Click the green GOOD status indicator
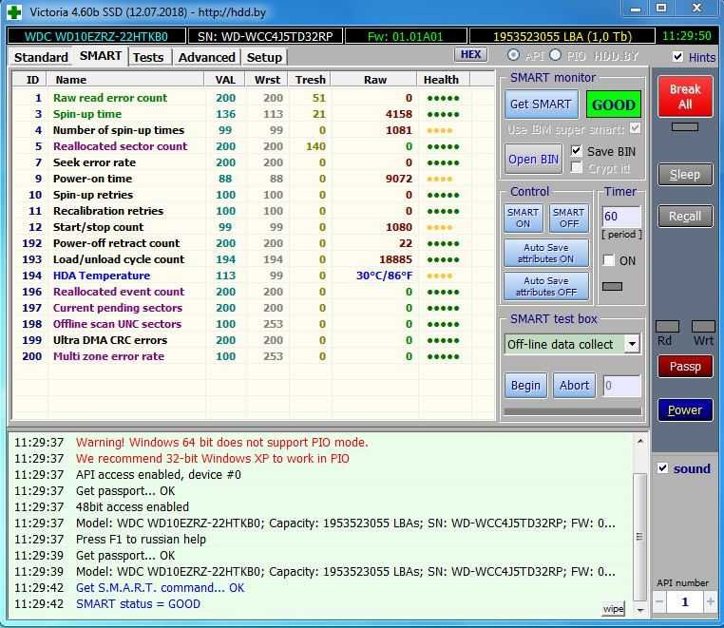724x628 pixels. 613,105
